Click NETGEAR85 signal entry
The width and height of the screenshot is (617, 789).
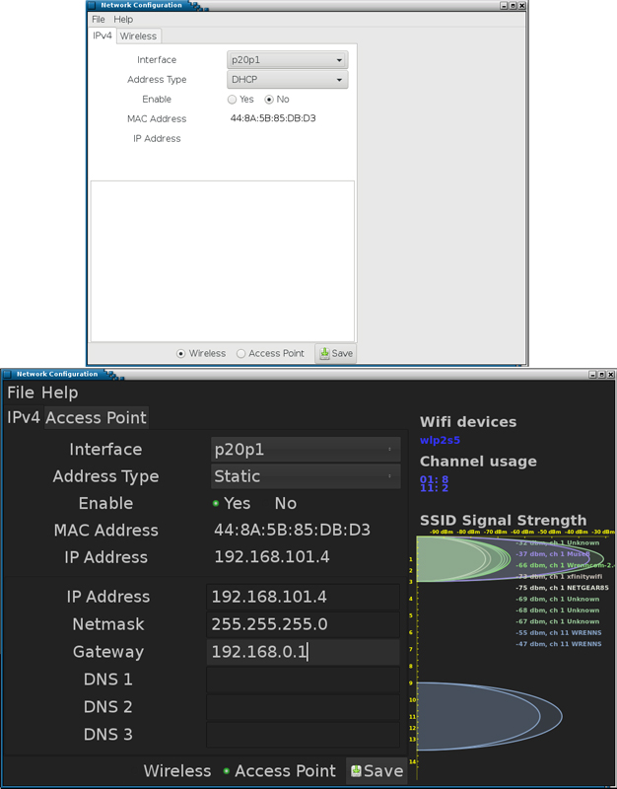[562, 588]
